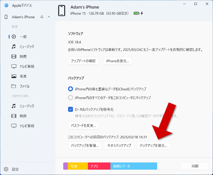Viewport: 213px width, 175px height.
Task: Maximize the Apple Devices window
Action: coord(196,4)
